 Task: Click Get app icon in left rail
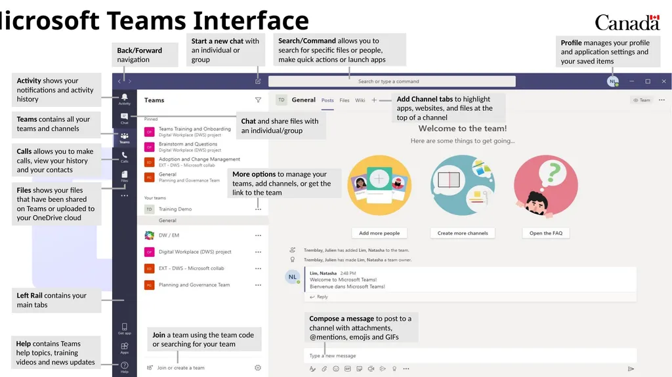coord(124,328)
